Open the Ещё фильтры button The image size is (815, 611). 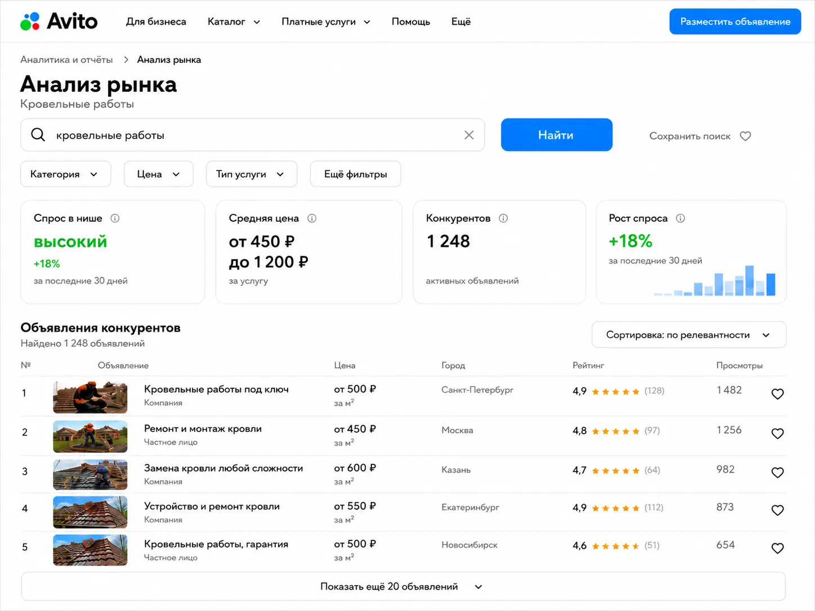tap(356, 174)
